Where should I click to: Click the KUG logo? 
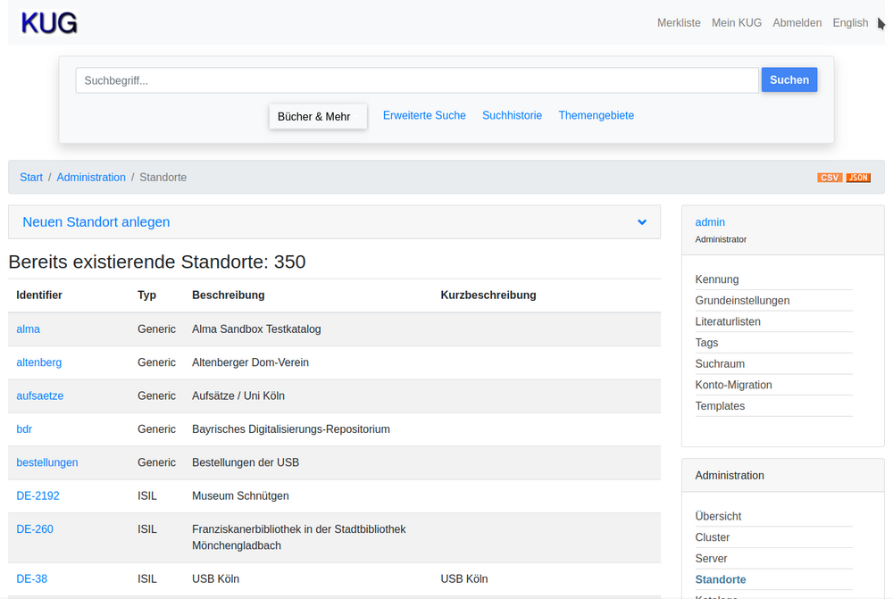coord(49,23)
